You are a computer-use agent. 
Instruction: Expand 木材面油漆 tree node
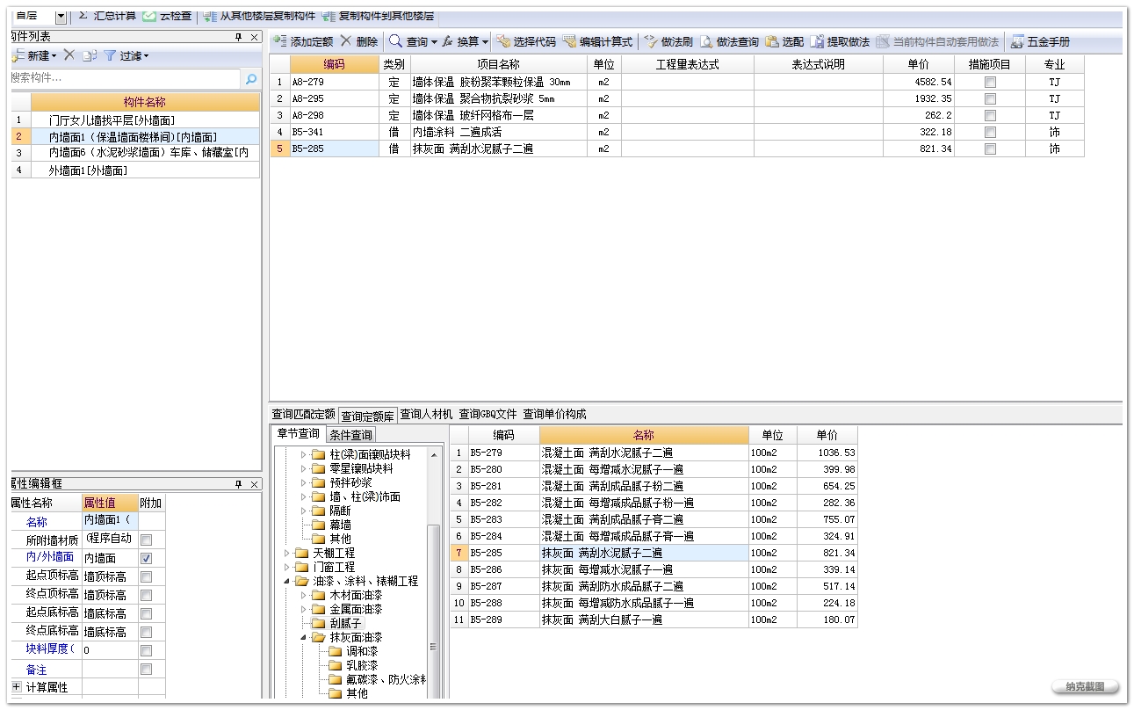coord(304,595)
